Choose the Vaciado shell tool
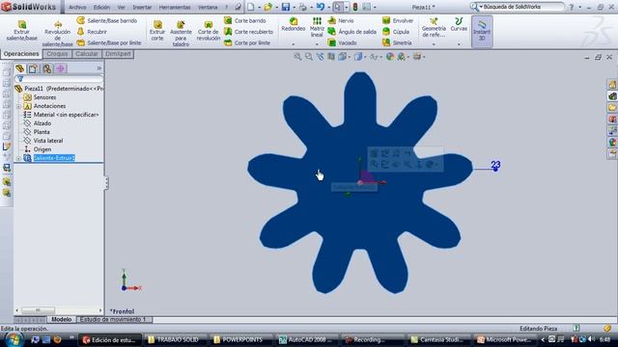Viewport: 618px width, 347px height. (x=343, y=42)
